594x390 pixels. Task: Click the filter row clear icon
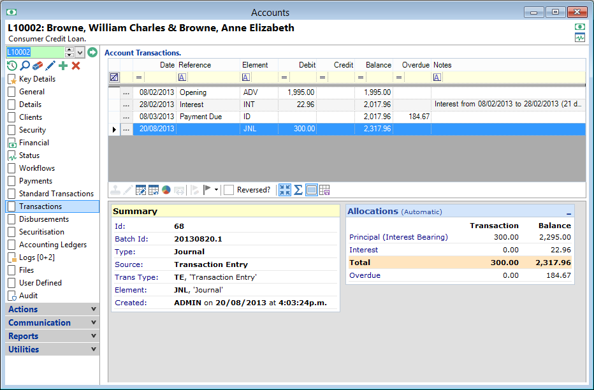point(114,77)
